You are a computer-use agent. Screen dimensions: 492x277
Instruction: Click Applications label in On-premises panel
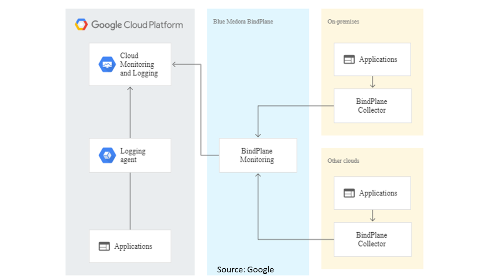378,60
